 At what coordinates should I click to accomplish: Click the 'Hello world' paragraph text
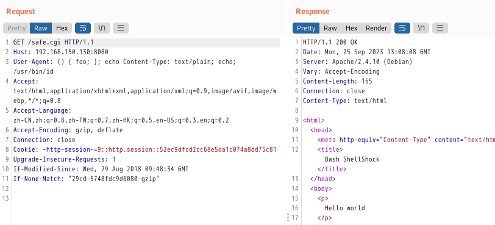[x=345, y=209]
